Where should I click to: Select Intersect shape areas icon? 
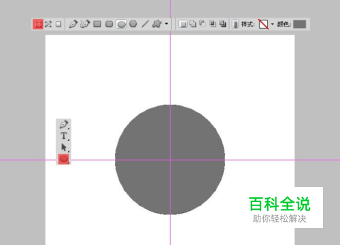click(213, 24)
